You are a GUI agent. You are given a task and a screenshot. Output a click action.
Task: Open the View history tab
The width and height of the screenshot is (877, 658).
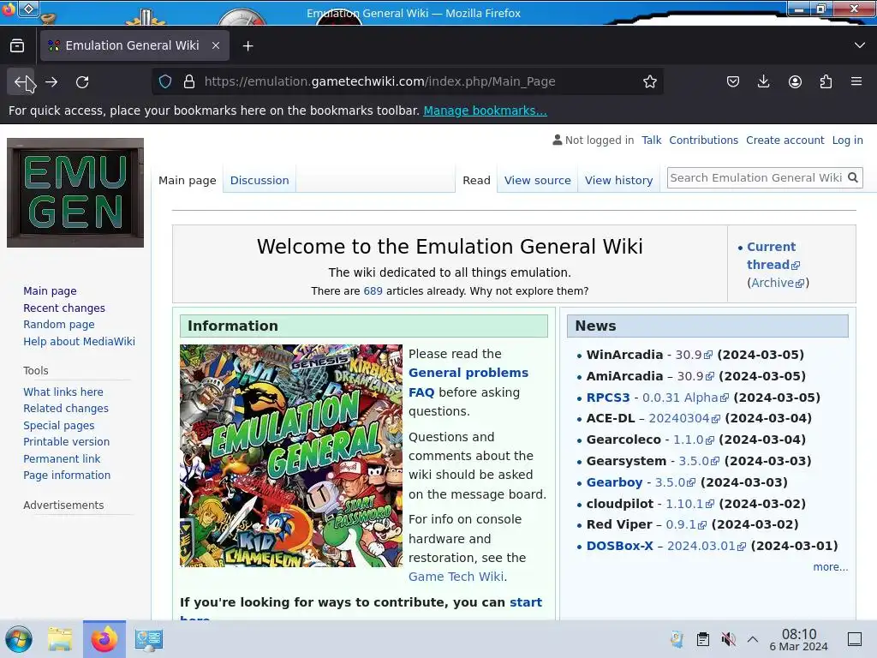point(618,180)
